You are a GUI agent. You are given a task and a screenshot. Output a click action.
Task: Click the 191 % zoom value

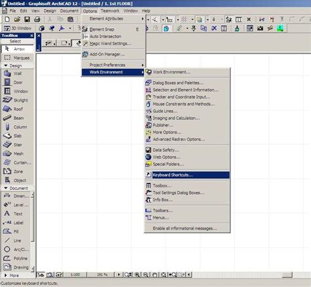pos(102,275)
